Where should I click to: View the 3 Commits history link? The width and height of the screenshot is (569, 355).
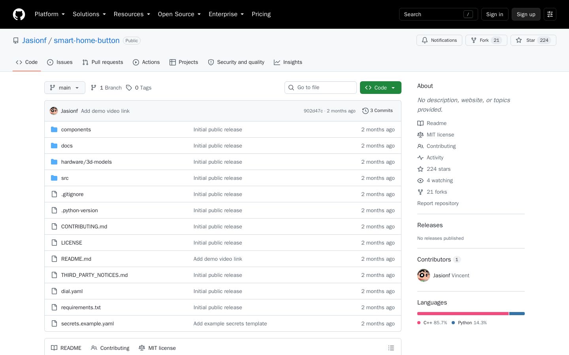377,111
